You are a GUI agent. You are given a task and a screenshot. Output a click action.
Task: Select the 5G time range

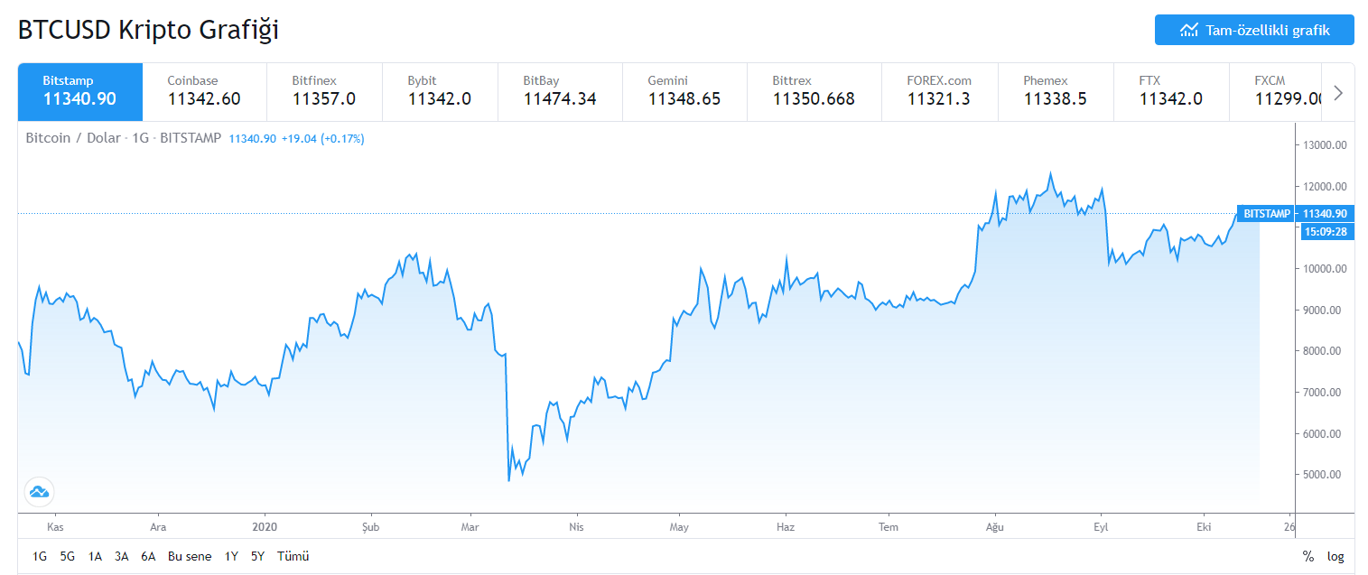tap(68, 556)
